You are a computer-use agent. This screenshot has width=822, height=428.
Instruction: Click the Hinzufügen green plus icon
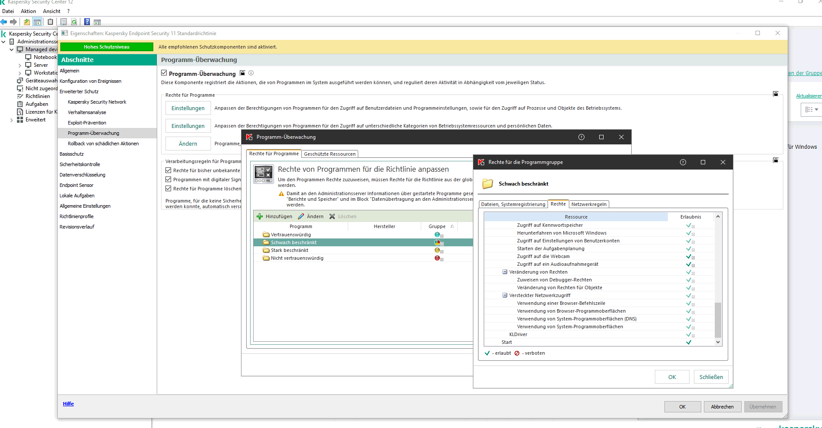(x=260, y=216)
